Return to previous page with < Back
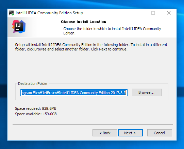The image size is (184, 149). 105,133
